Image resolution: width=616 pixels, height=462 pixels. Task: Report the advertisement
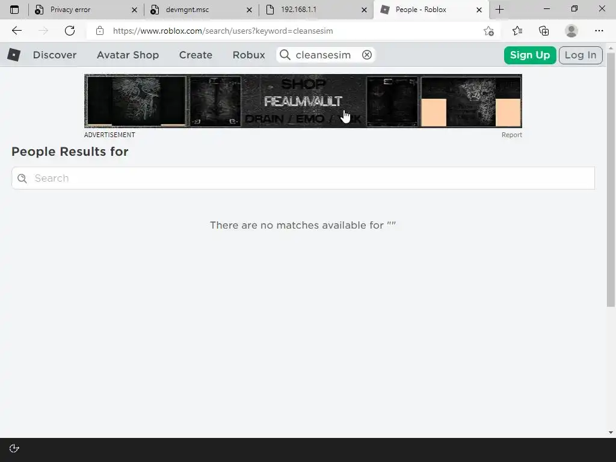point(511,135)
